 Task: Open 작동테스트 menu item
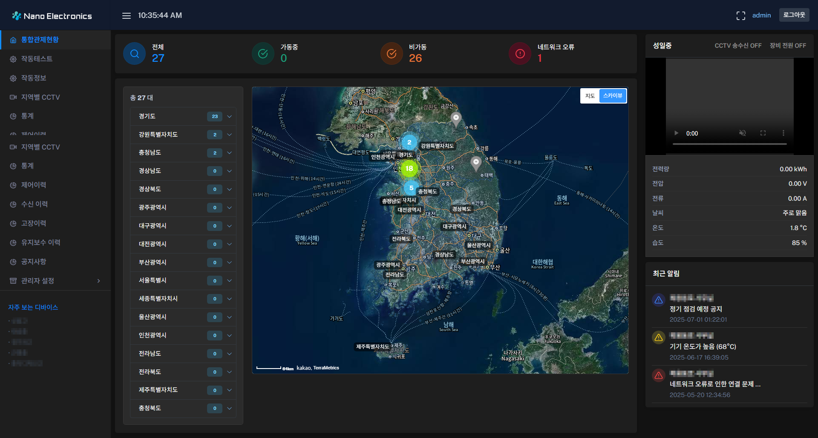pyautogui.click(x=37, y=59)
